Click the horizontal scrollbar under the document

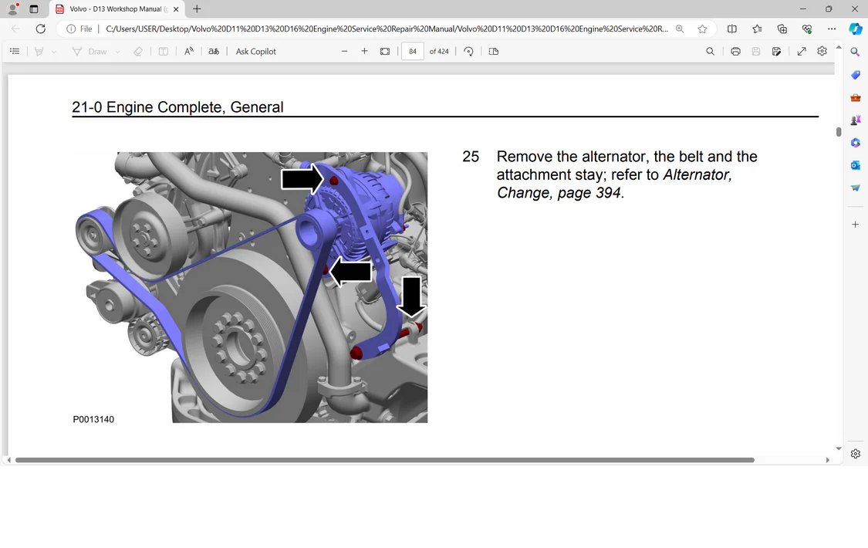pyautogui.click(x=384, y=460)
